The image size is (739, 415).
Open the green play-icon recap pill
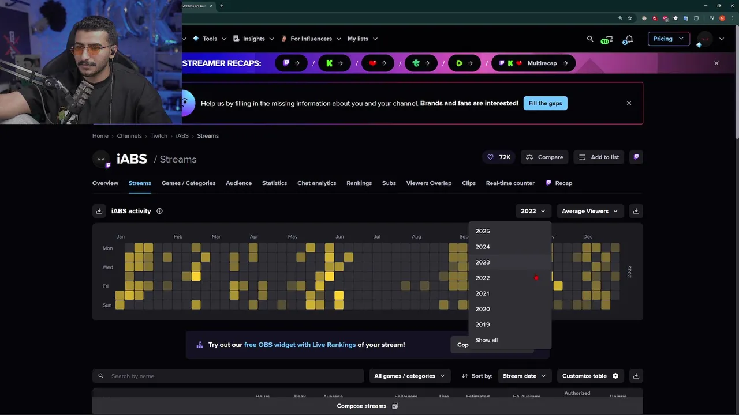pyautogui.click(x=464, y=63)
